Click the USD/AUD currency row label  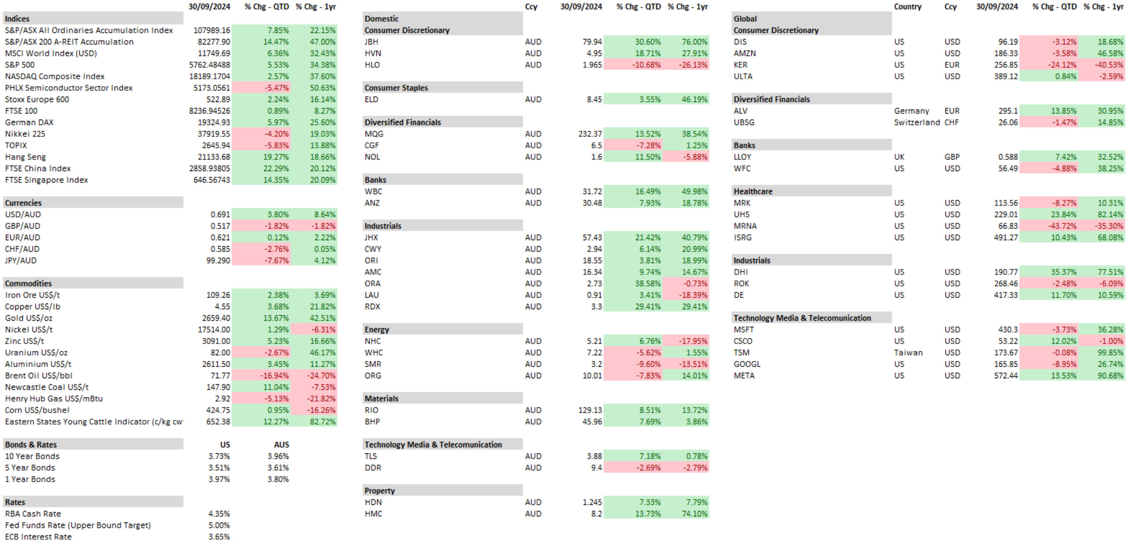[23, 215]
